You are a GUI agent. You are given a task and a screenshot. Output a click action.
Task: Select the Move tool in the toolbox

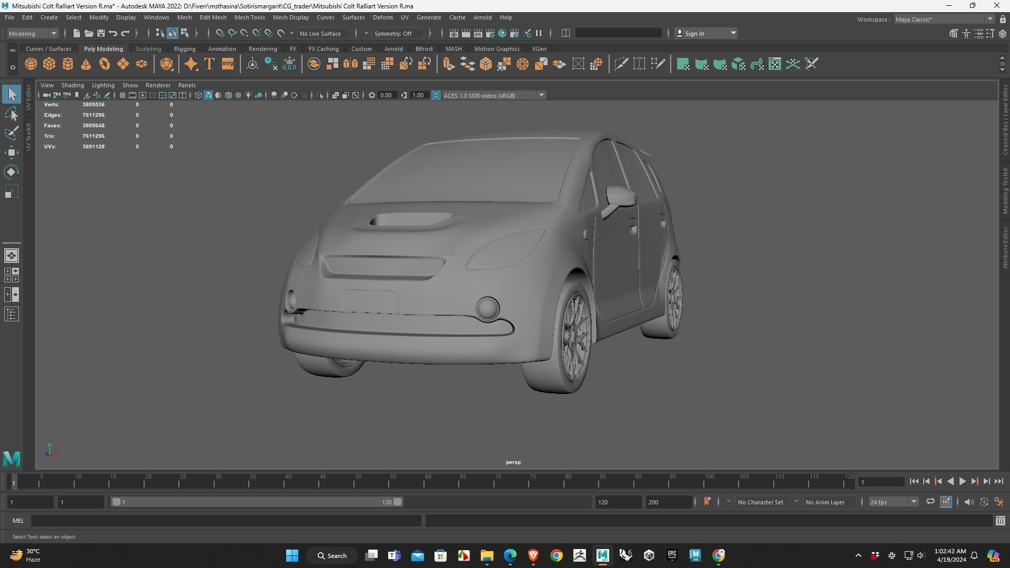[x=12, y=153]
